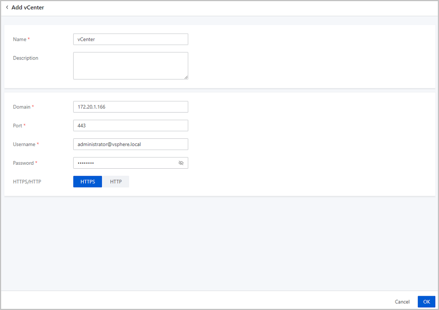Click the OK button
The height and width of the screenshot is (310, 439).
[x=426, y=302]
